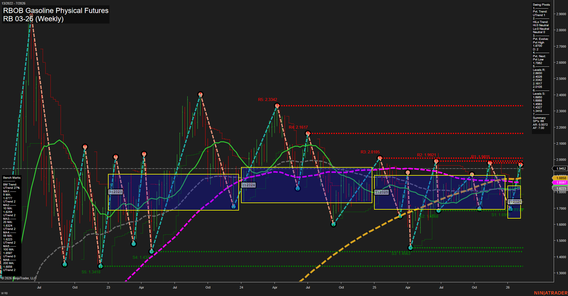Click the RB 03-26 (Weekly) chart title
Image resolution: width=568 pixels, height=296 pixels.
point(33,19)
